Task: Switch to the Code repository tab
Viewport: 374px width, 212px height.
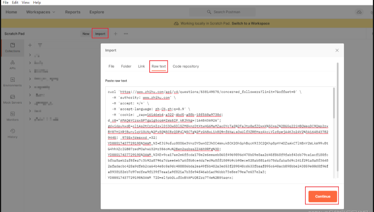Action: point(186,66)
